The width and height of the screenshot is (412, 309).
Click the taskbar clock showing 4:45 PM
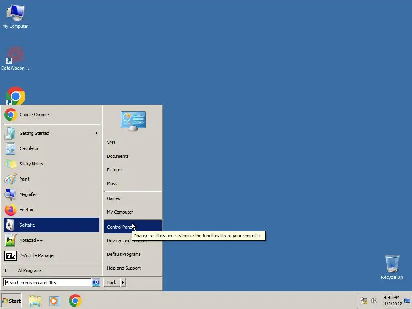(391, 301)
